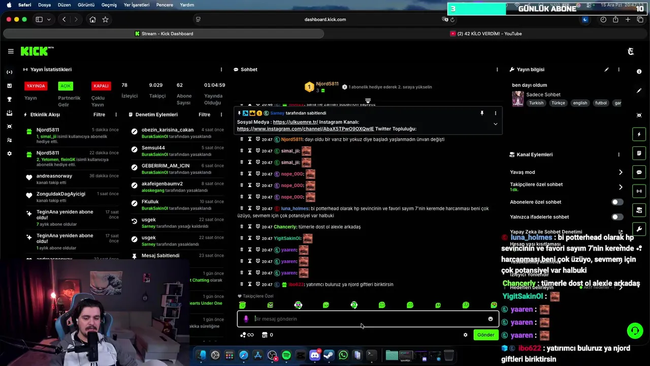Open the Denetim Eylemleri Filtre option
Screen dimensions: 650x366
pos(204,115)
